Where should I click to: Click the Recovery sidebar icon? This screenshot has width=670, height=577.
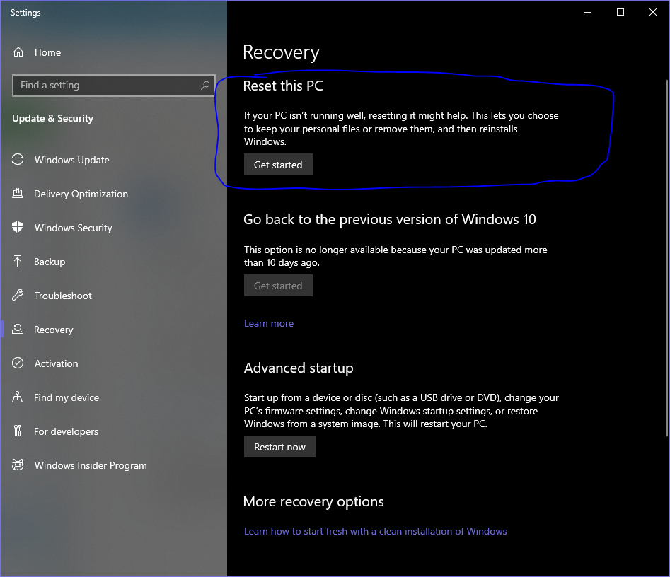18,329
